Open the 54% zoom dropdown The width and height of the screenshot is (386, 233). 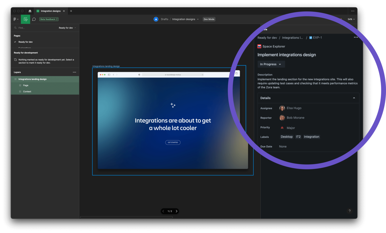click(351, 19)
